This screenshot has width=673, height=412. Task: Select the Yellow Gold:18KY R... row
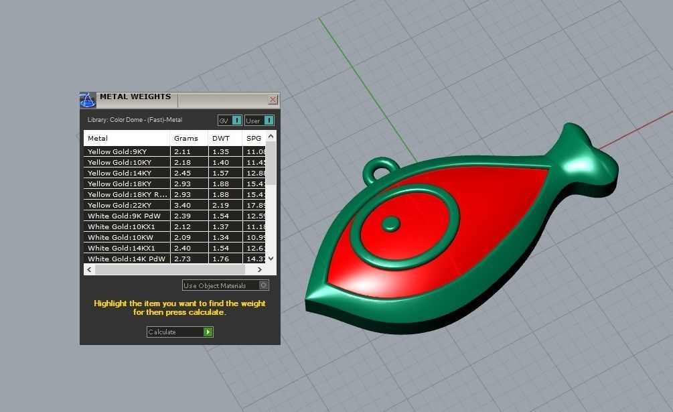tap(175, 194)
